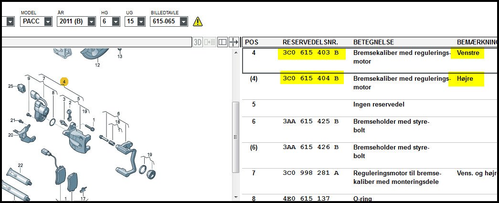The width and height of the screenshot is (499, 203).
Task: Click the RESERVEDELSNR. column header
Action: (309, 42)
